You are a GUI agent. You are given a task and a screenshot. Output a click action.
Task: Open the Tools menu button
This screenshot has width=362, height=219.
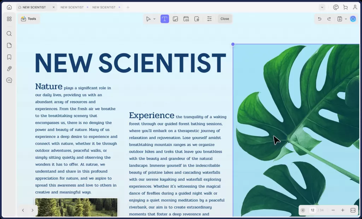tap(29, 19)
